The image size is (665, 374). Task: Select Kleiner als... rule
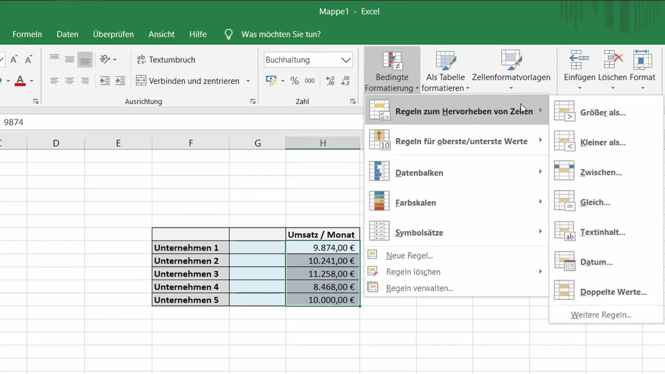[x=606, y=142]
